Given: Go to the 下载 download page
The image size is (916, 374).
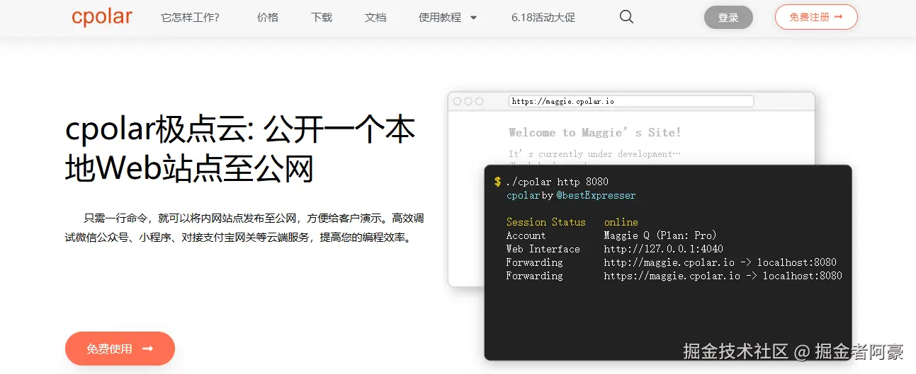Looking at the screenshot, I should pos(322,18).
